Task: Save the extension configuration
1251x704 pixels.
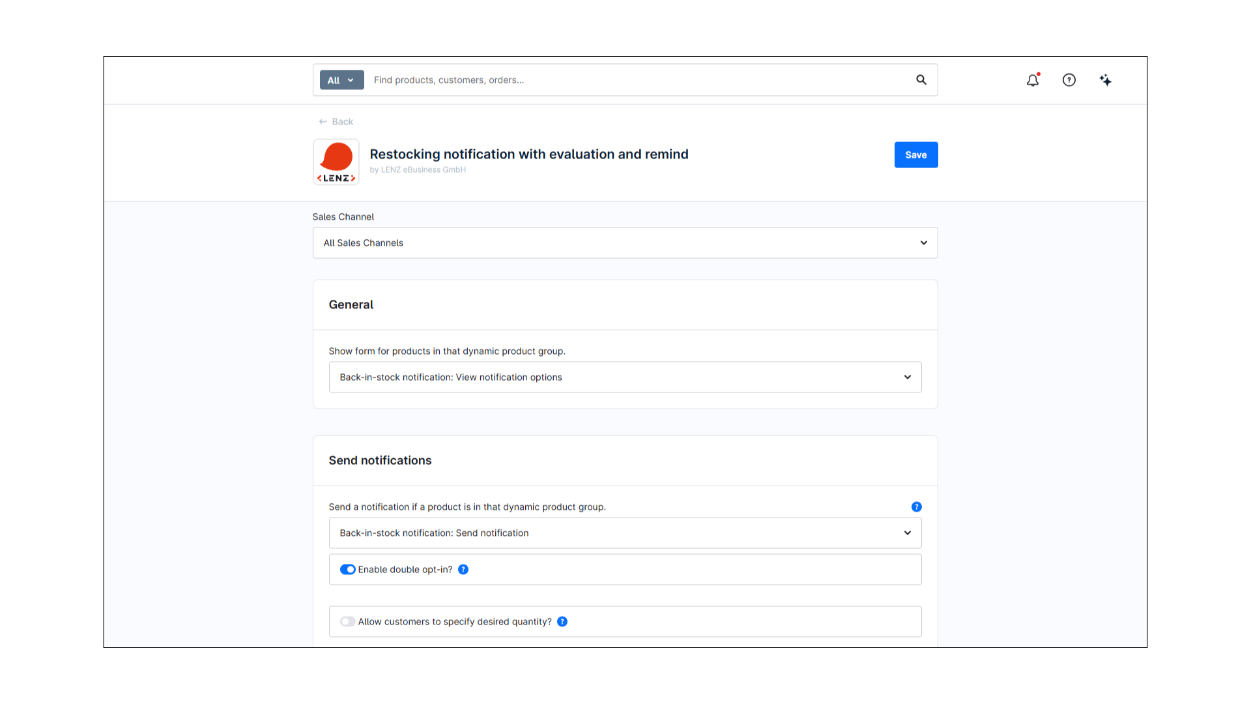Action: 915,154
